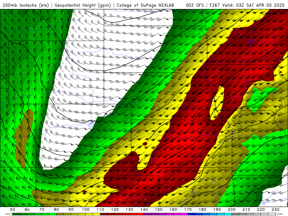The width and height of the screenshot is (288, 216).
Task: Click the '130' label on the color scale
Action: pos(130,210)
